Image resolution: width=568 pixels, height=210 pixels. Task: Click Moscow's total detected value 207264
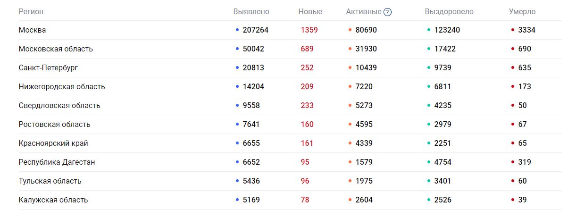[255, 30]
